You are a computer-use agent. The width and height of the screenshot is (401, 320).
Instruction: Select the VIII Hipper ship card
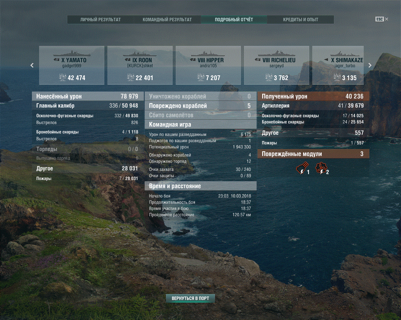[208, 65]
